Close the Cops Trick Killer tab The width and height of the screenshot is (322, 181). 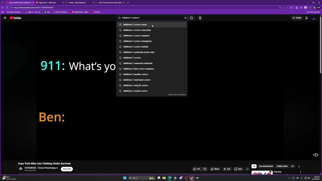(33, 3)
